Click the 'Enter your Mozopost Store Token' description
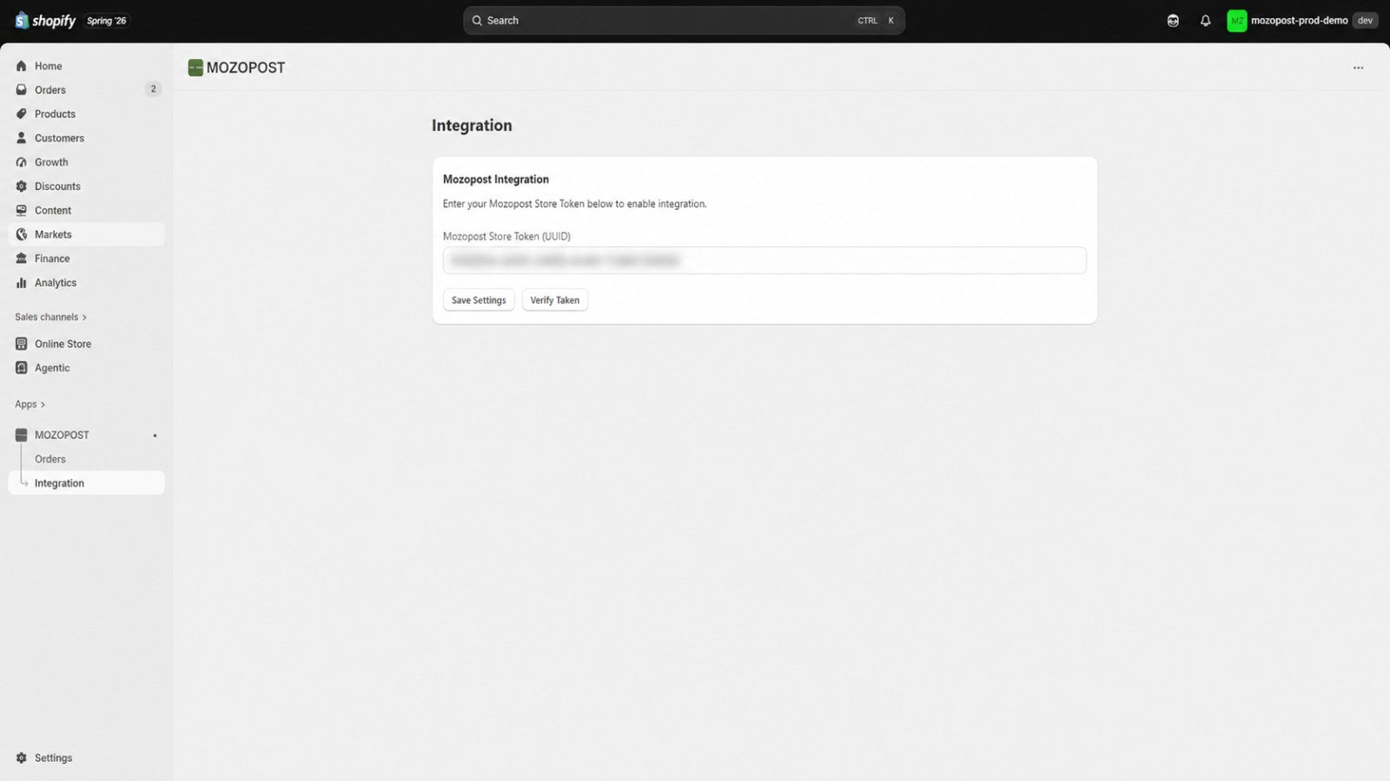Screen dimensions: 1390x781 [x=575, y=204]
